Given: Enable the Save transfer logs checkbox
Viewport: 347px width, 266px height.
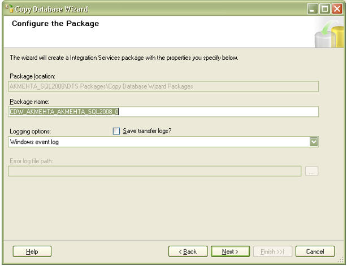Looking at the screenshot, I should click(x=116, y=131).
